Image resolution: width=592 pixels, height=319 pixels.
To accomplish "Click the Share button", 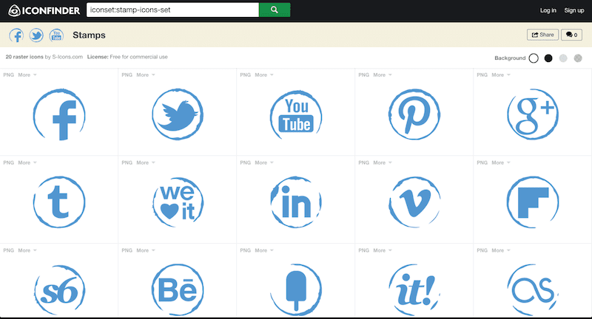I will tap(542, 35).
